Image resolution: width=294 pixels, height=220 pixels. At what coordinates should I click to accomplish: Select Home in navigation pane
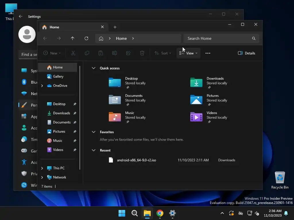(x=58, y=67)
